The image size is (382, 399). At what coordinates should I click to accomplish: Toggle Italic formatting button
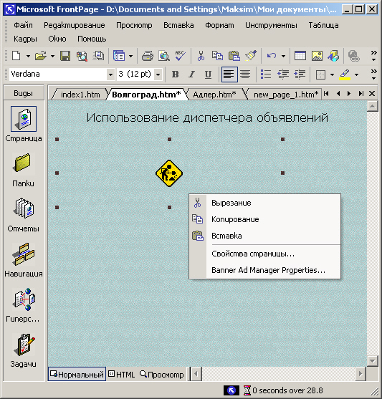point(191,74)
